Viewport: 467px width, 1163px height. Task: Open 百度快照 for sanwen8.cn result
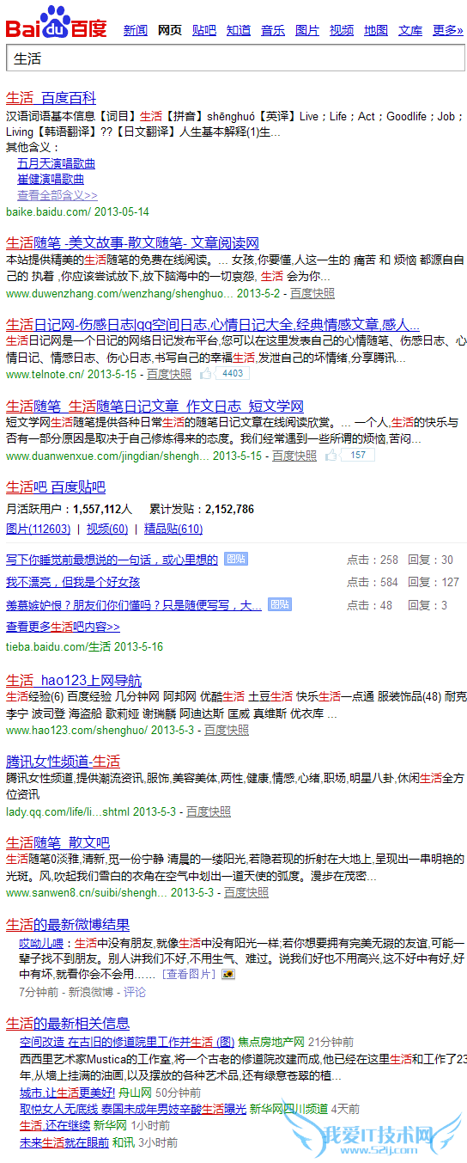(246, 893)
